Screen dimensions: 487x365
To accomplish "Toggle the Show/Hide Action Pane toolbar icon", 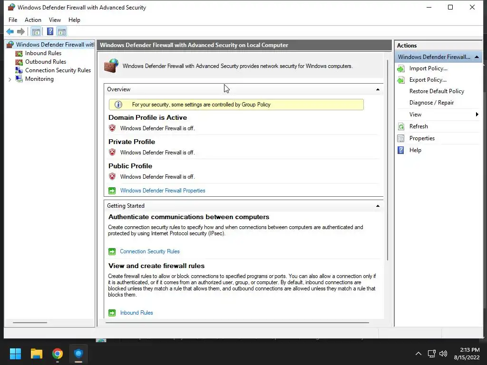I will pos(62,32).
